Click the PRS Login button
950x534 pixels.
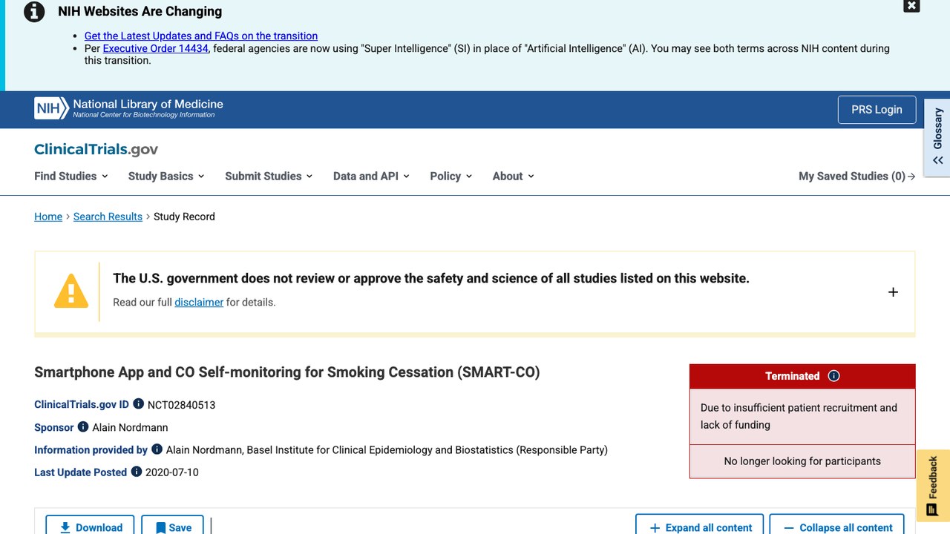point(877,110)
